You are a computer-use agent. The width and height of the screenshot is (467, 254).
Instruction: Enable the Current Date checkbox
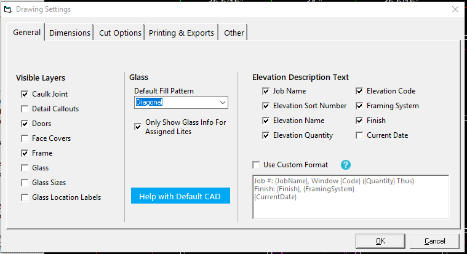point(359,135)
